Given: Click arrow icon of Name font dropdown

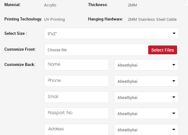Looking at the screenshot, I should [x=174, y=65].
